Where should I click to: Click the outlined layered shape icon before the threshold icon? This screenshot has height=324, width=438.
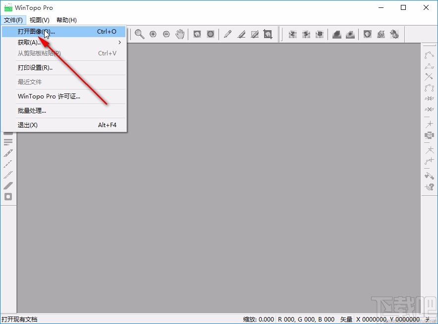coord(350,34)
